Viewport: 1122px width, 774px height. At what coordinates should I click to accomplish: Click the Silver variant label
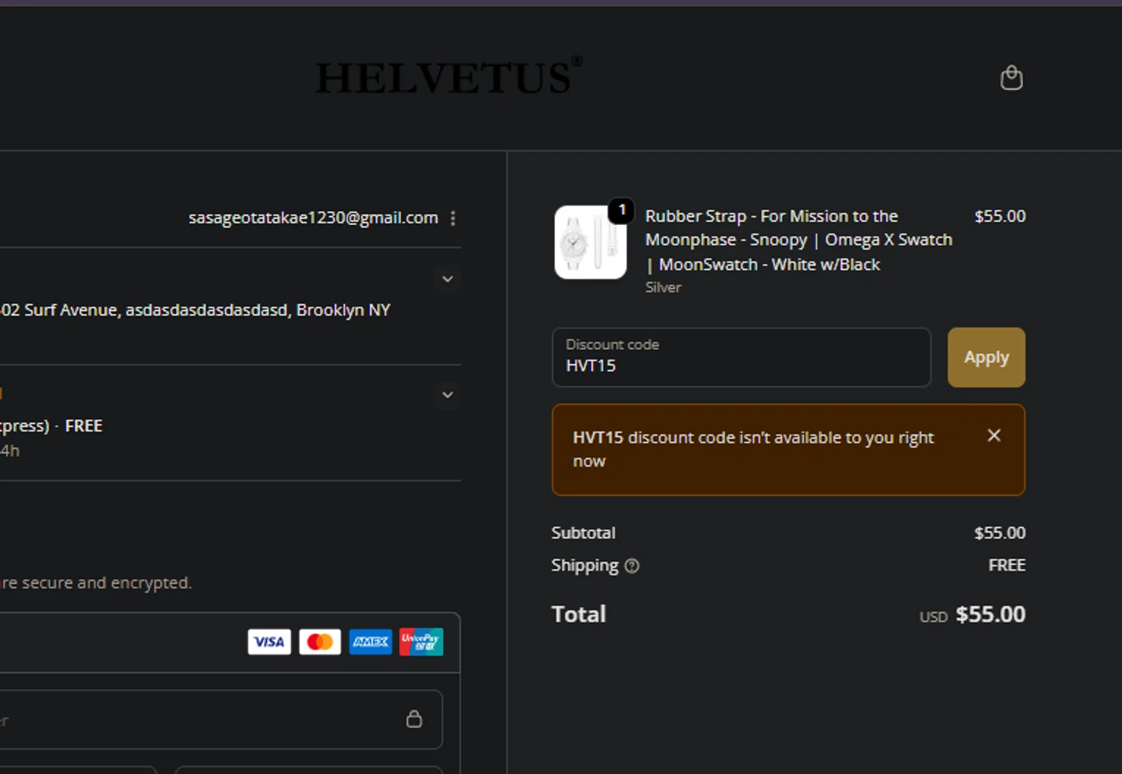tap(663, 287)
